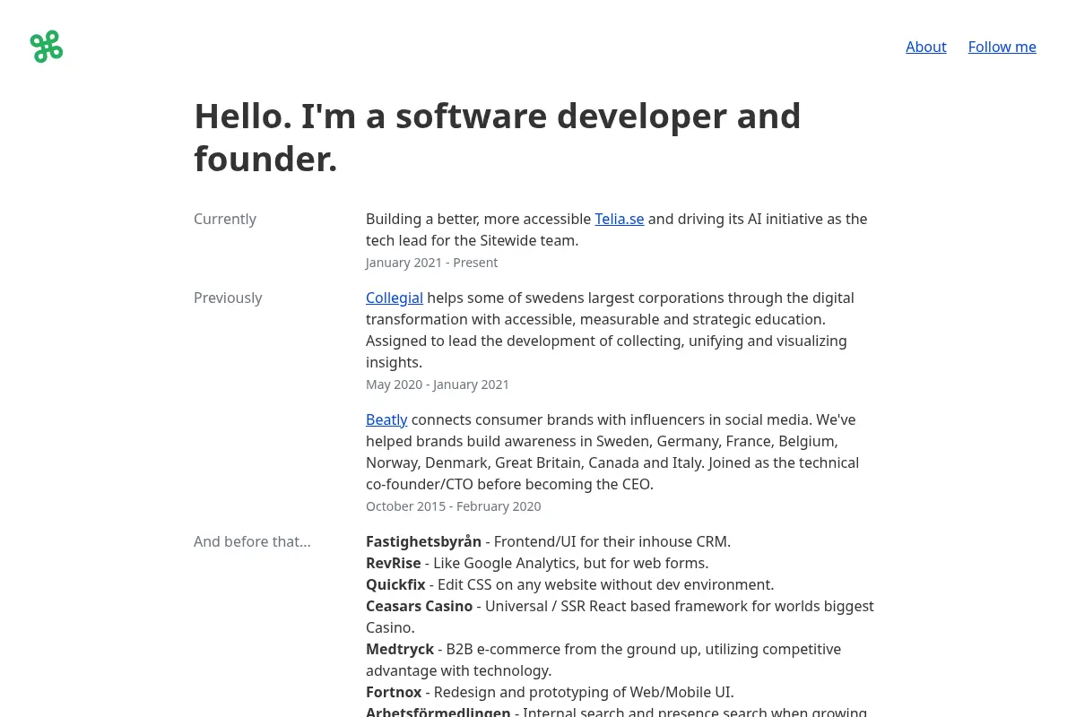
Task: Visit the Telia.se link
Action: (x=620, y=219)
